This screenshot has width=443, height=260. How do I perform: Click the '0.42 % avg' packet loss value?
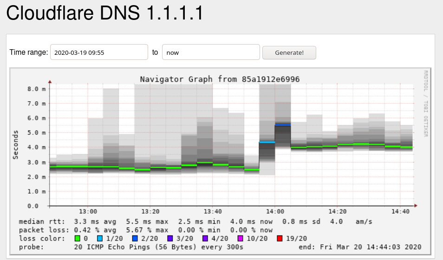pyautogui.click(x=95, y=230)
